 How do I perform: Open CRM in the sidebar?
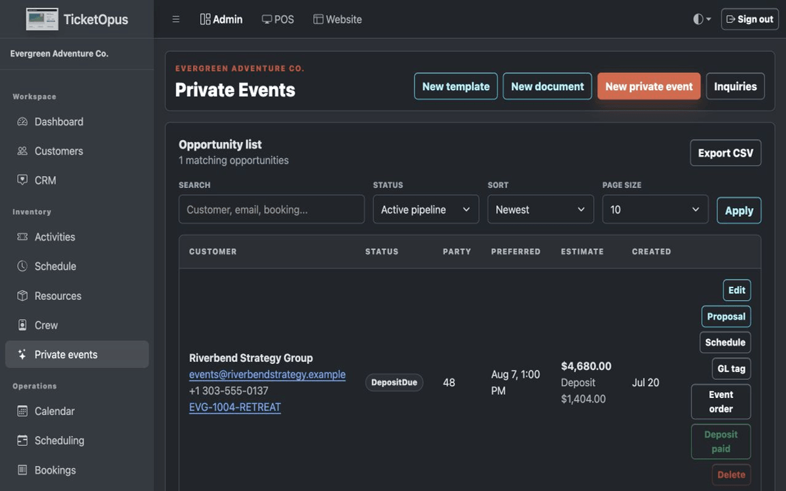click(x=77, y=181)
